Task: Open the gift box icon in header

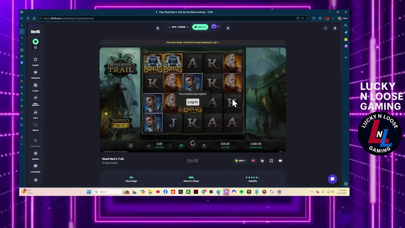Action: click(x=158, y=28)
